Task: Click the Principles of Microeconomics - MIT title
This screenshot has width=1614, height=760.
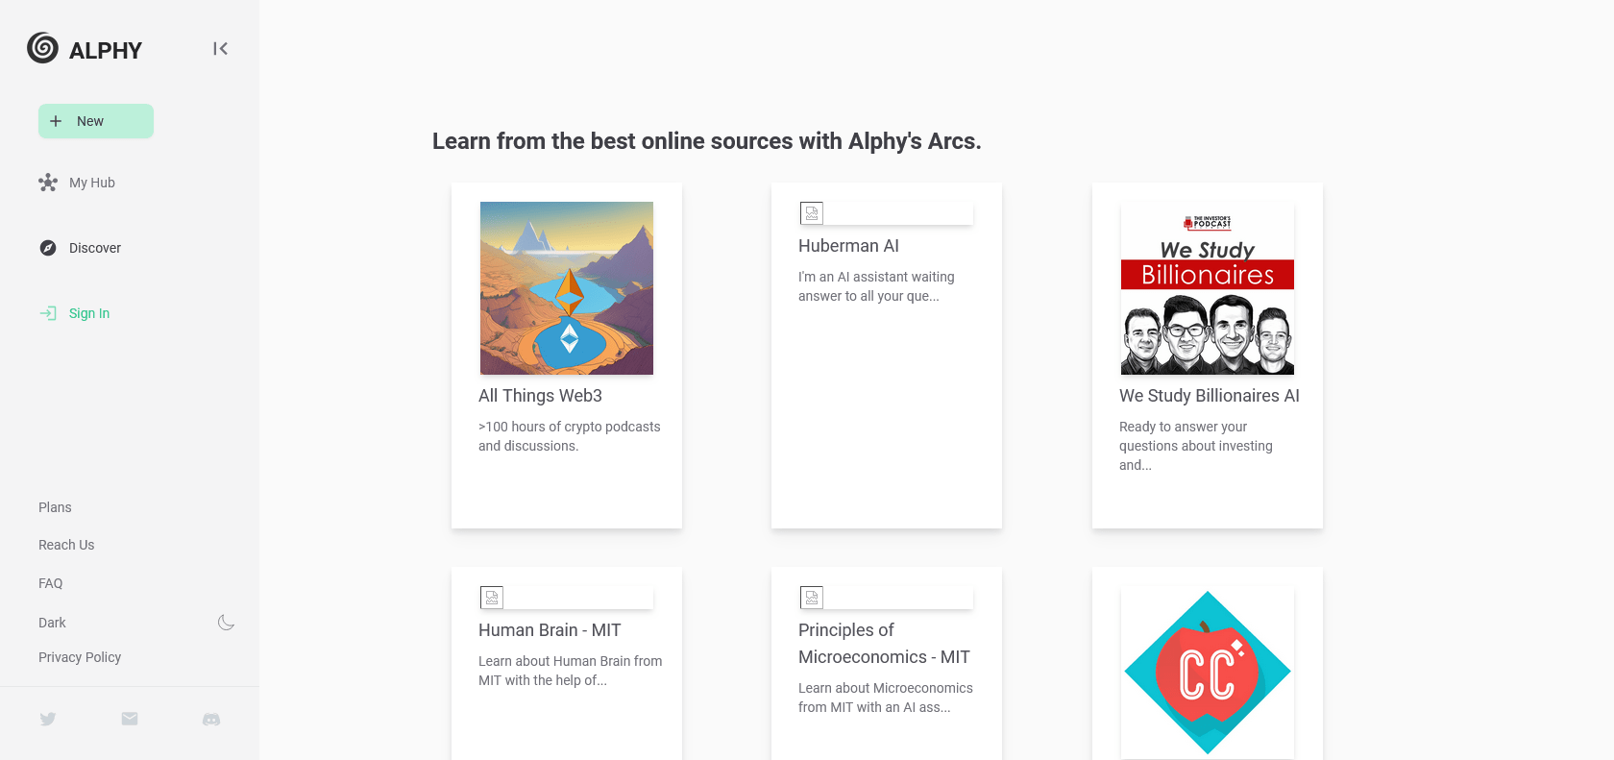Action: click(x=885, y=644)
